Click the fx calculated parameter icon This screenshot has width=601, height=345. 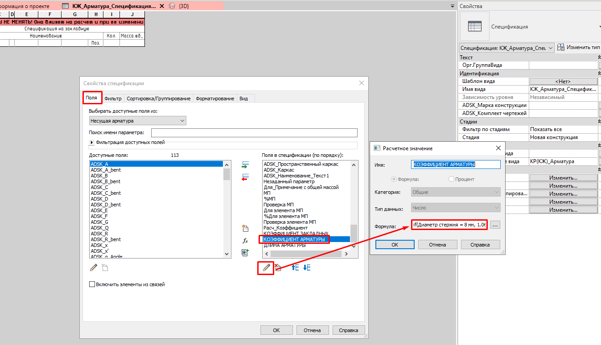pos(245,240)
